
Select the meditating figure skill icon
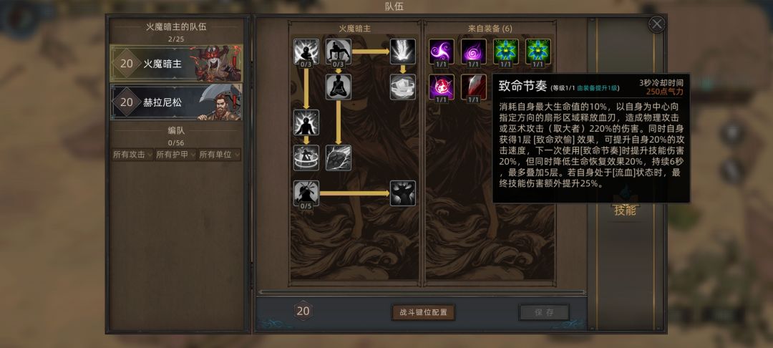pos(338,87)
